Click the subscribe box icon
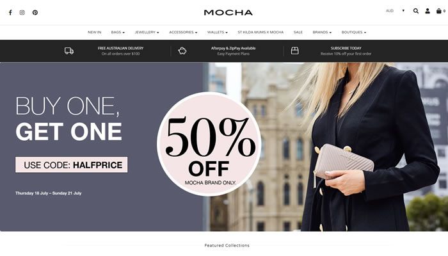This screenshot has width=448, height=256. pos(294,51)
